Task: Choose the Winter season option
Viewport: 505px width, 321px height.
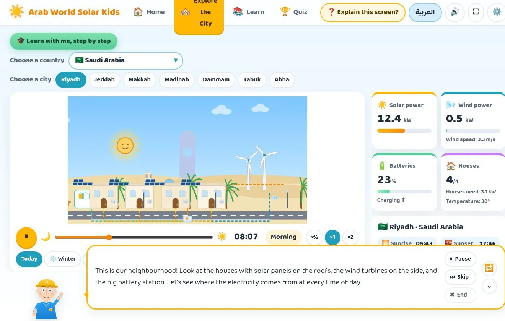Action: [x=63, y=259]
